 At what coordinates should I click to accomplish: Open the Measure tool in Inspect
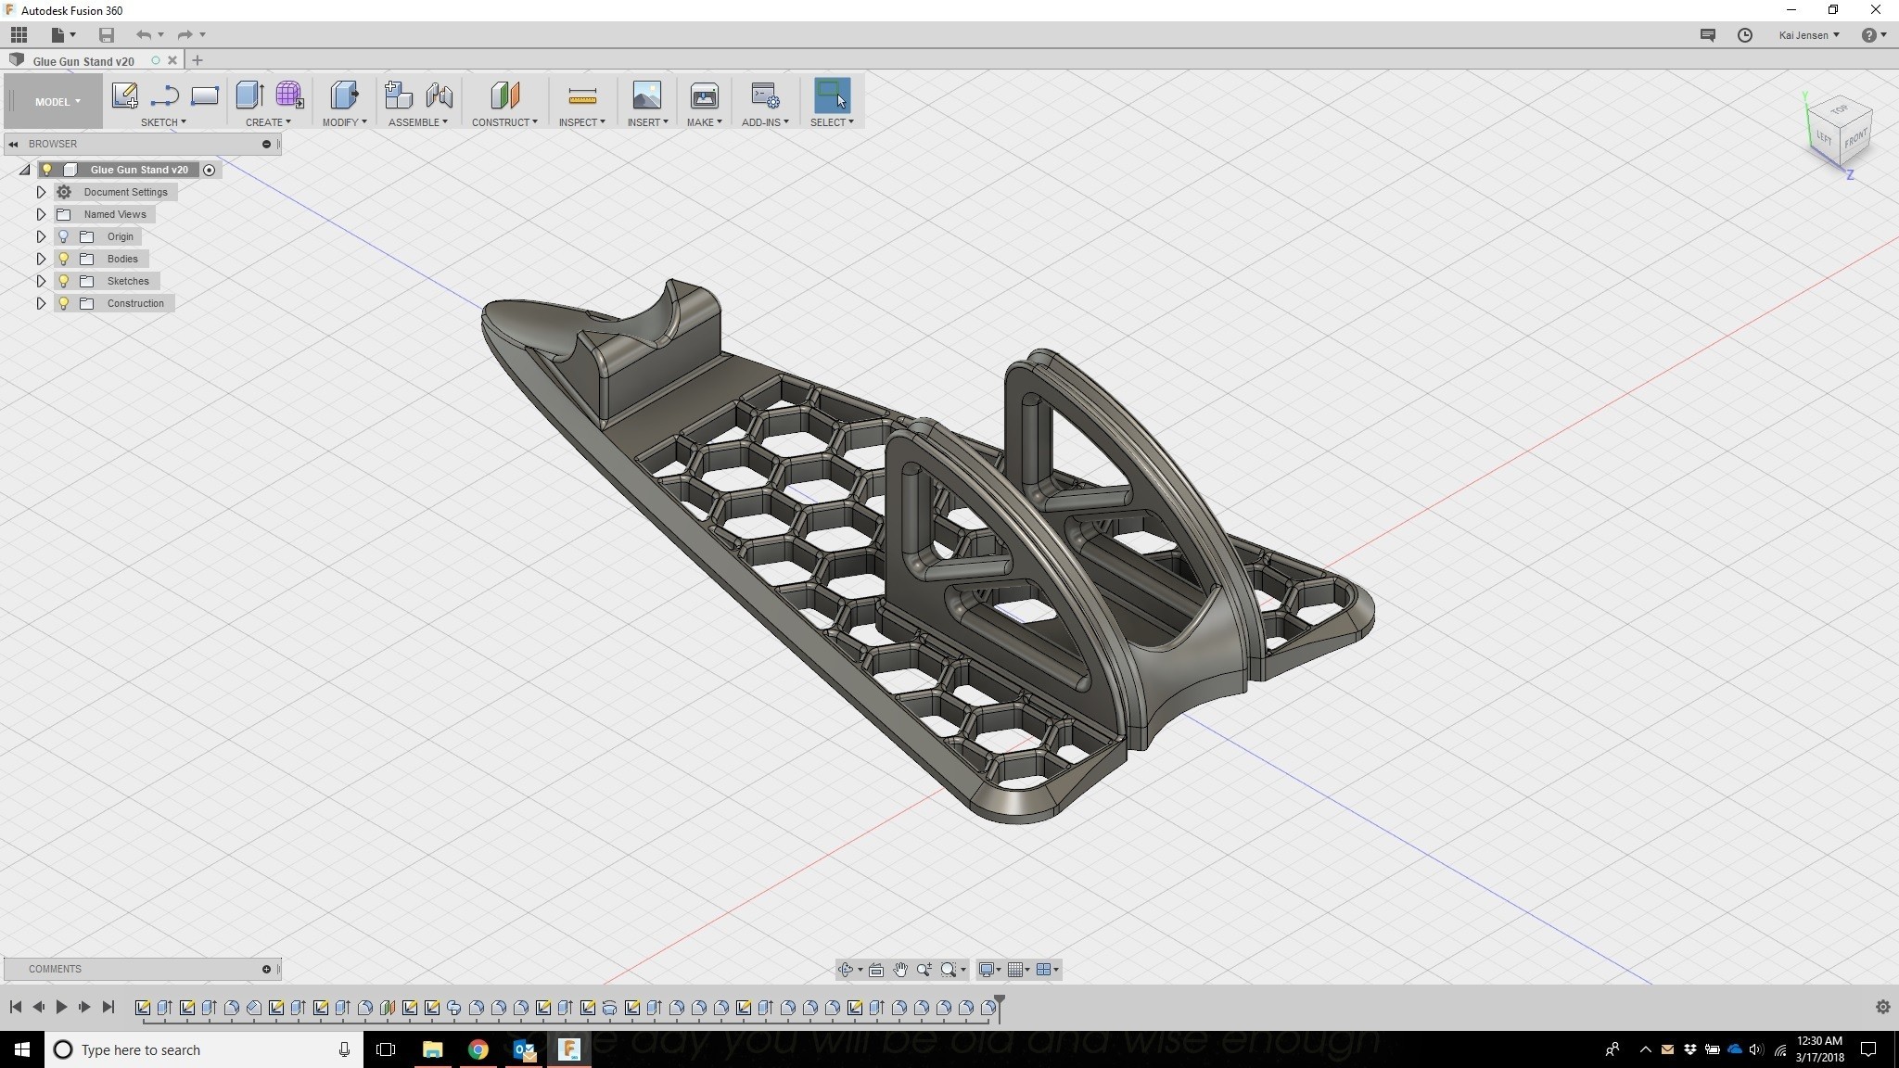581,95
